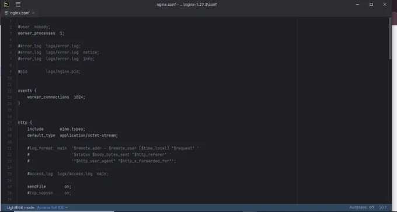Screen dimensions: 397x212
Task: Click the vertical editor scrollbar thumb
Action: [390, 38]
